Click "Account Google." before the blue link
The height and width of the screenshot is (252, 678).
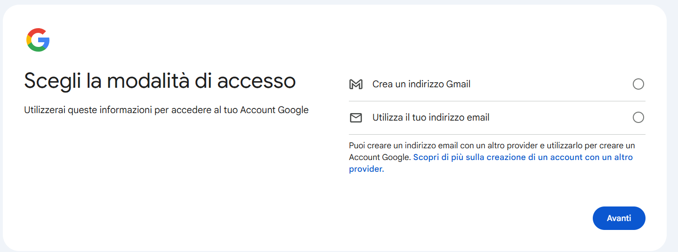(x=379, y=157)
